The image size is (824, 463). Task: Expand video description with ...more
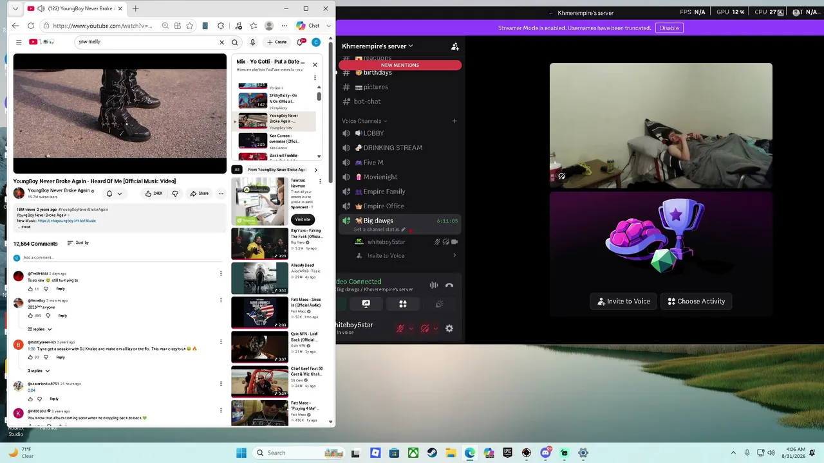24,227
